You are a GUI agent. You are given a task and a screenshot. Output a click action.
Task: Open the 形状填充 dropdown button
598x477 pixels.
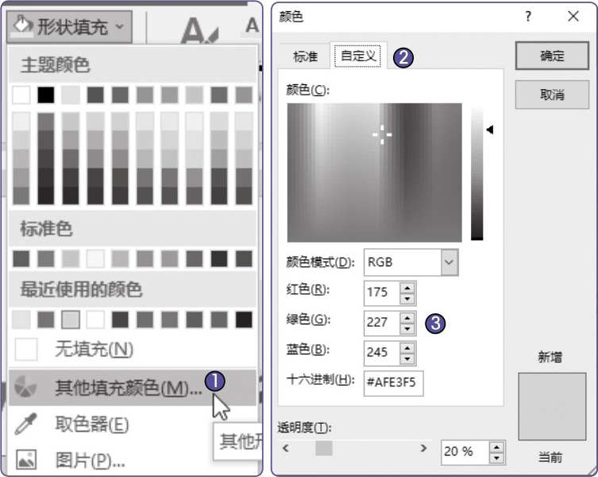tap(69, 27)
